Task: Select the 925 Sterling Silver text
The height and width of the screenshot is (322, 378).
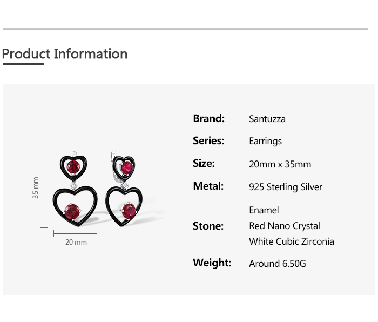Action: coord(286,187)
